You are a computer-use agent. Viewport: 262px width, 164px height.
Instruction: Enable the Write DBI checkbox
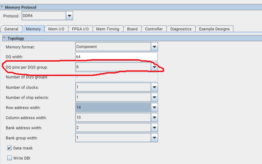coord(9,158)
